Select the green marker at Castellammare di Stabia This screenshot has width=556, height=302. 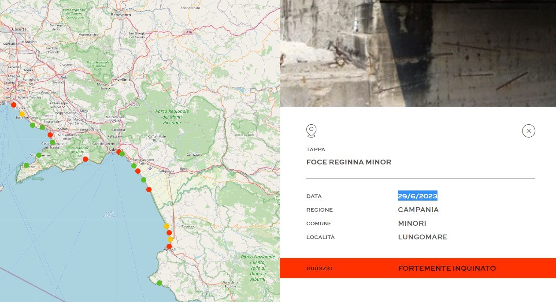52,142
